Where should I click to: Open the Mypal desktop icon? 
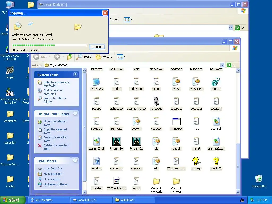point(10,70)
